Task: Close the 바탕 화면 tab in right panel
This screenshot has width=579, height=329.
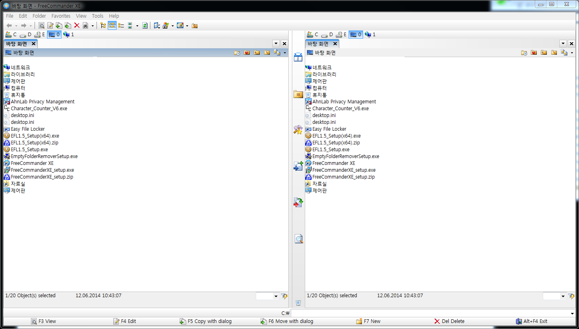Action: pyautogui.click(x=335, y=44)
